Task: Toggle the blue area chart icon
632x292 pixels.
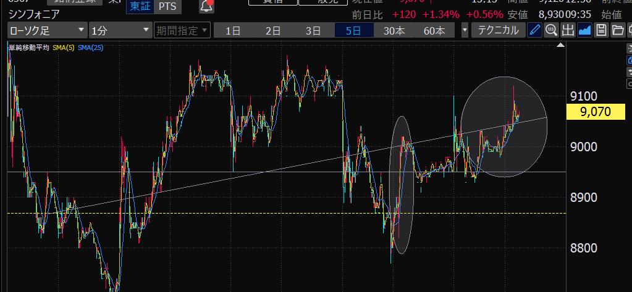Action: pos(584,30)
